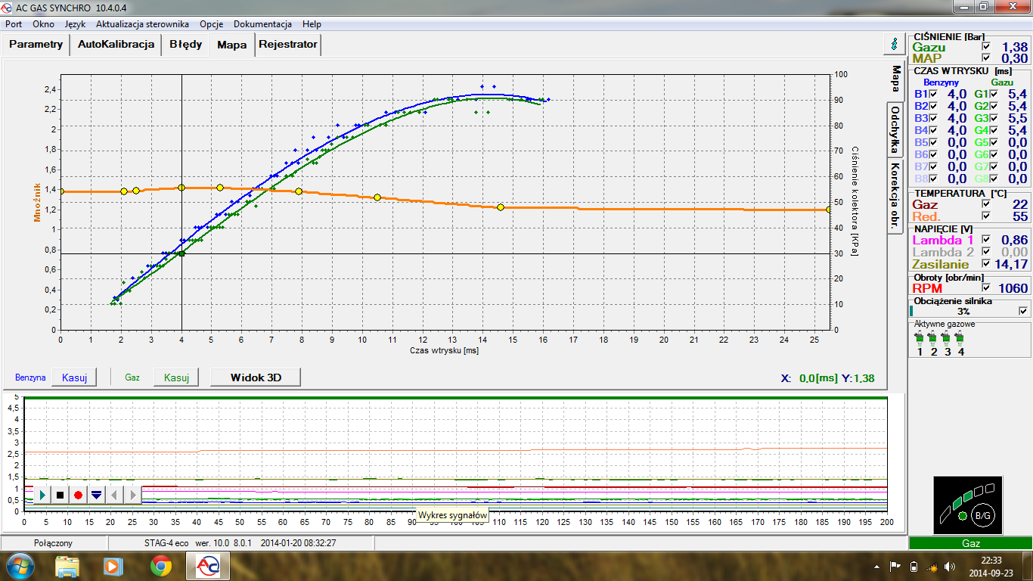Viewport: 1033px width, 581px height.
Task: Click active gas injector 2 icon
Action: tap(933, 337)
